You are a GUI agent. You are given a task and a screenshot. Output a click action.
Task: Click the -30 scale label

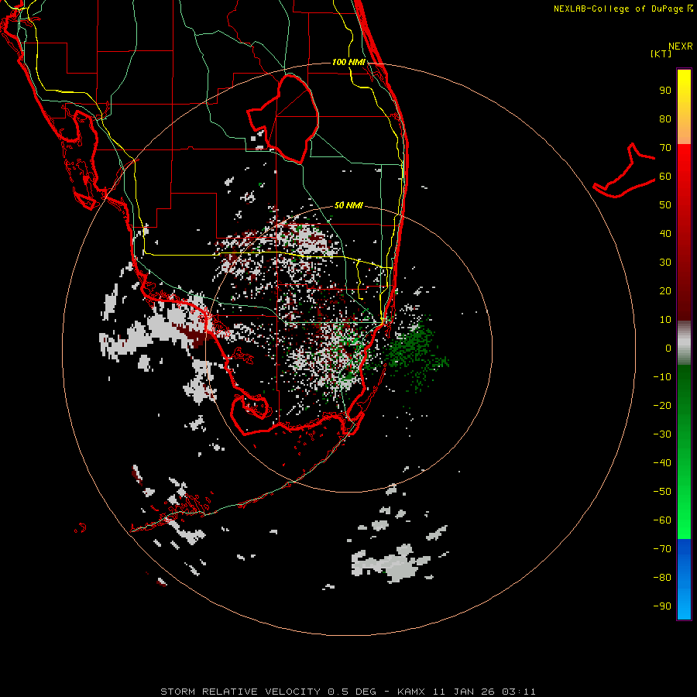(x=662, y=434)
